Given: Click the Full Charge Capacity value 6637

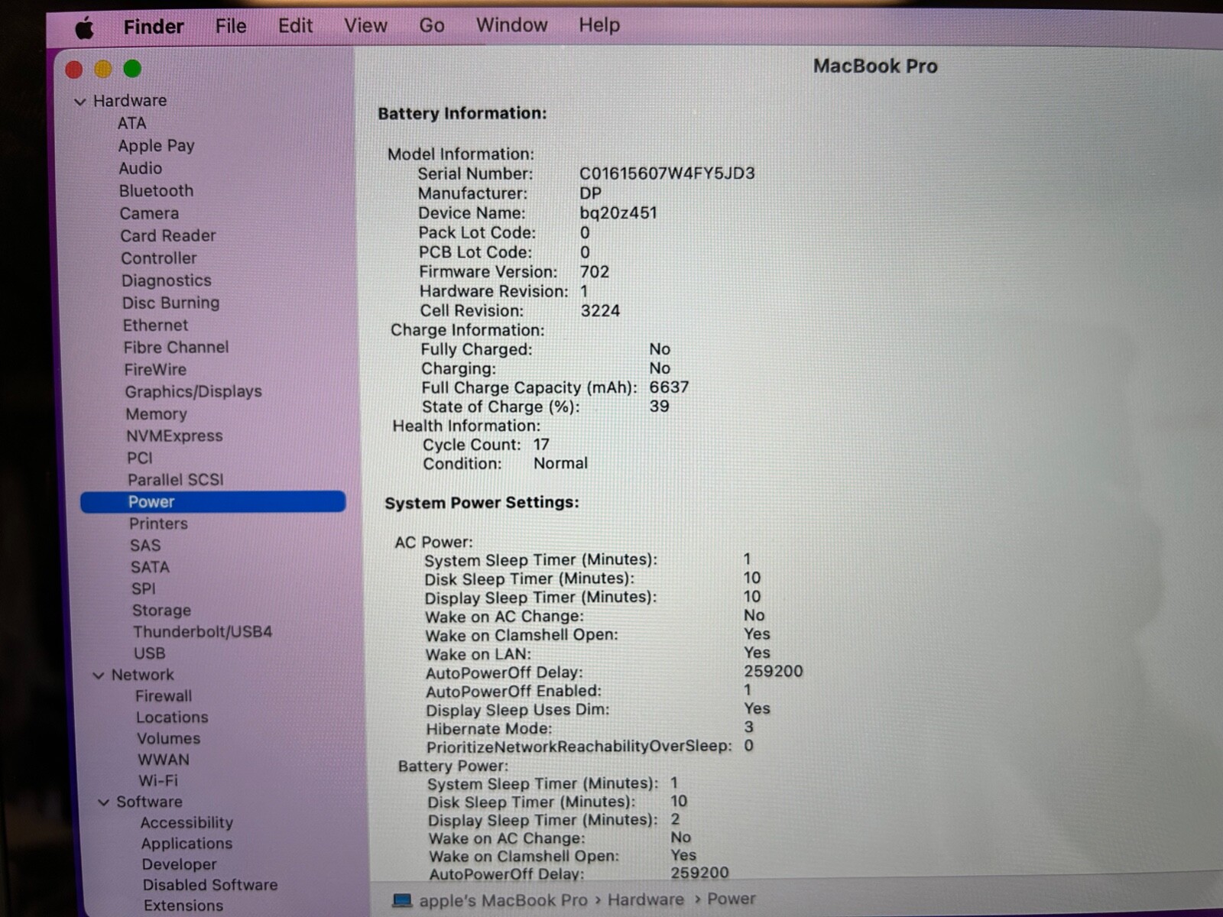Looking at the screenshot, I should (670, 387).
